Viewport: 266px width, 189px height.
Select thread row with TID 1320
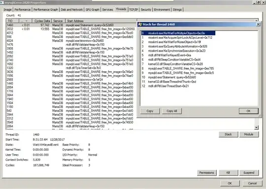[71, 68]
